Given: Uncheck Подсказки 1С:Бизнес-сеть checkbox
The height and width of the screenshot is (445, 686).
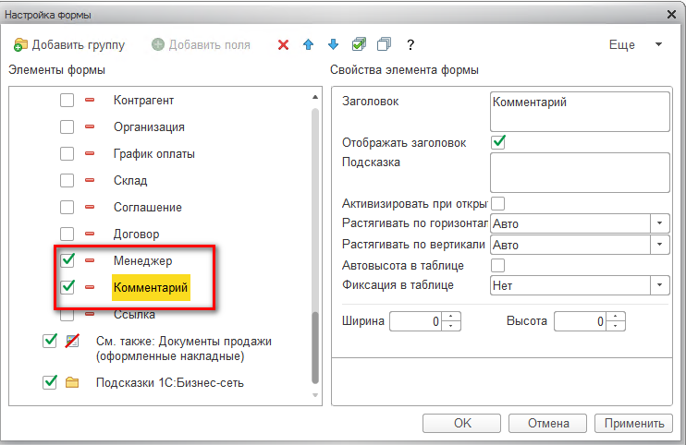Looking at the screenshot, I should click(x=50, y=382).
